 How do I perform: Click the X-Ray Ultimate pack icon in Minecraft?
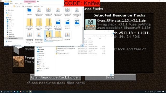[91, 24]
